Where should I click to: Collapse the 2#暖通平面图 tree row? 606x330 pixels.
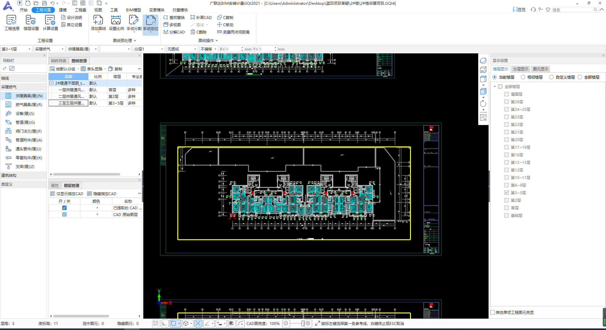51,83
